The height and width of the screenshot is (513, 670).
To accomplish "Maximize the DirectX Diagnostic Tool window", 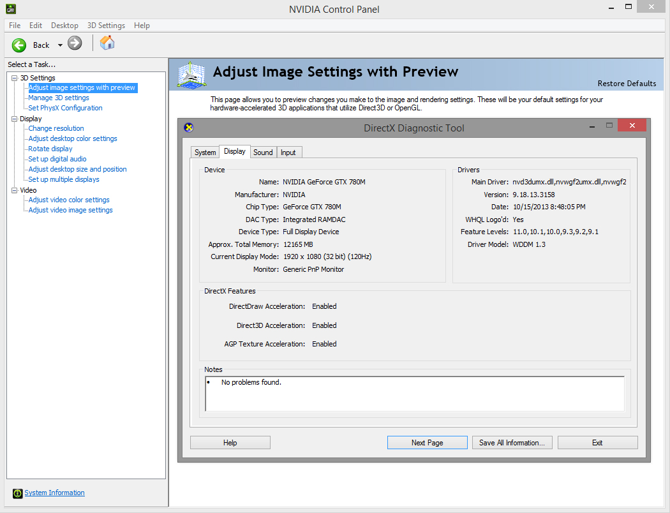I will click(x=609, y=126).
